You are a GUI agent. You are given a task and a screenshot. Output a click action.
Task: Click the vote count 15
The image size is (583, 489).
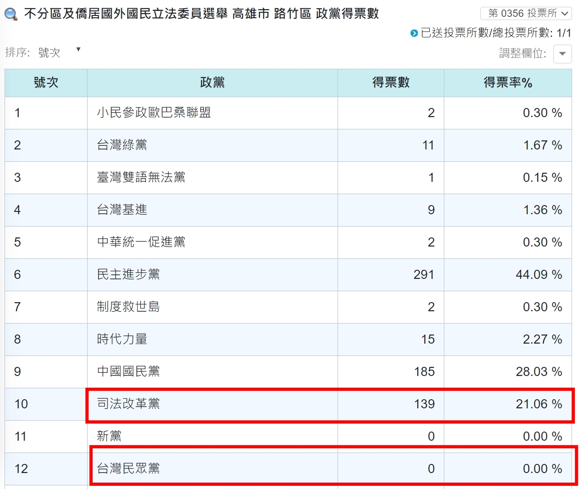coord(428,340)
